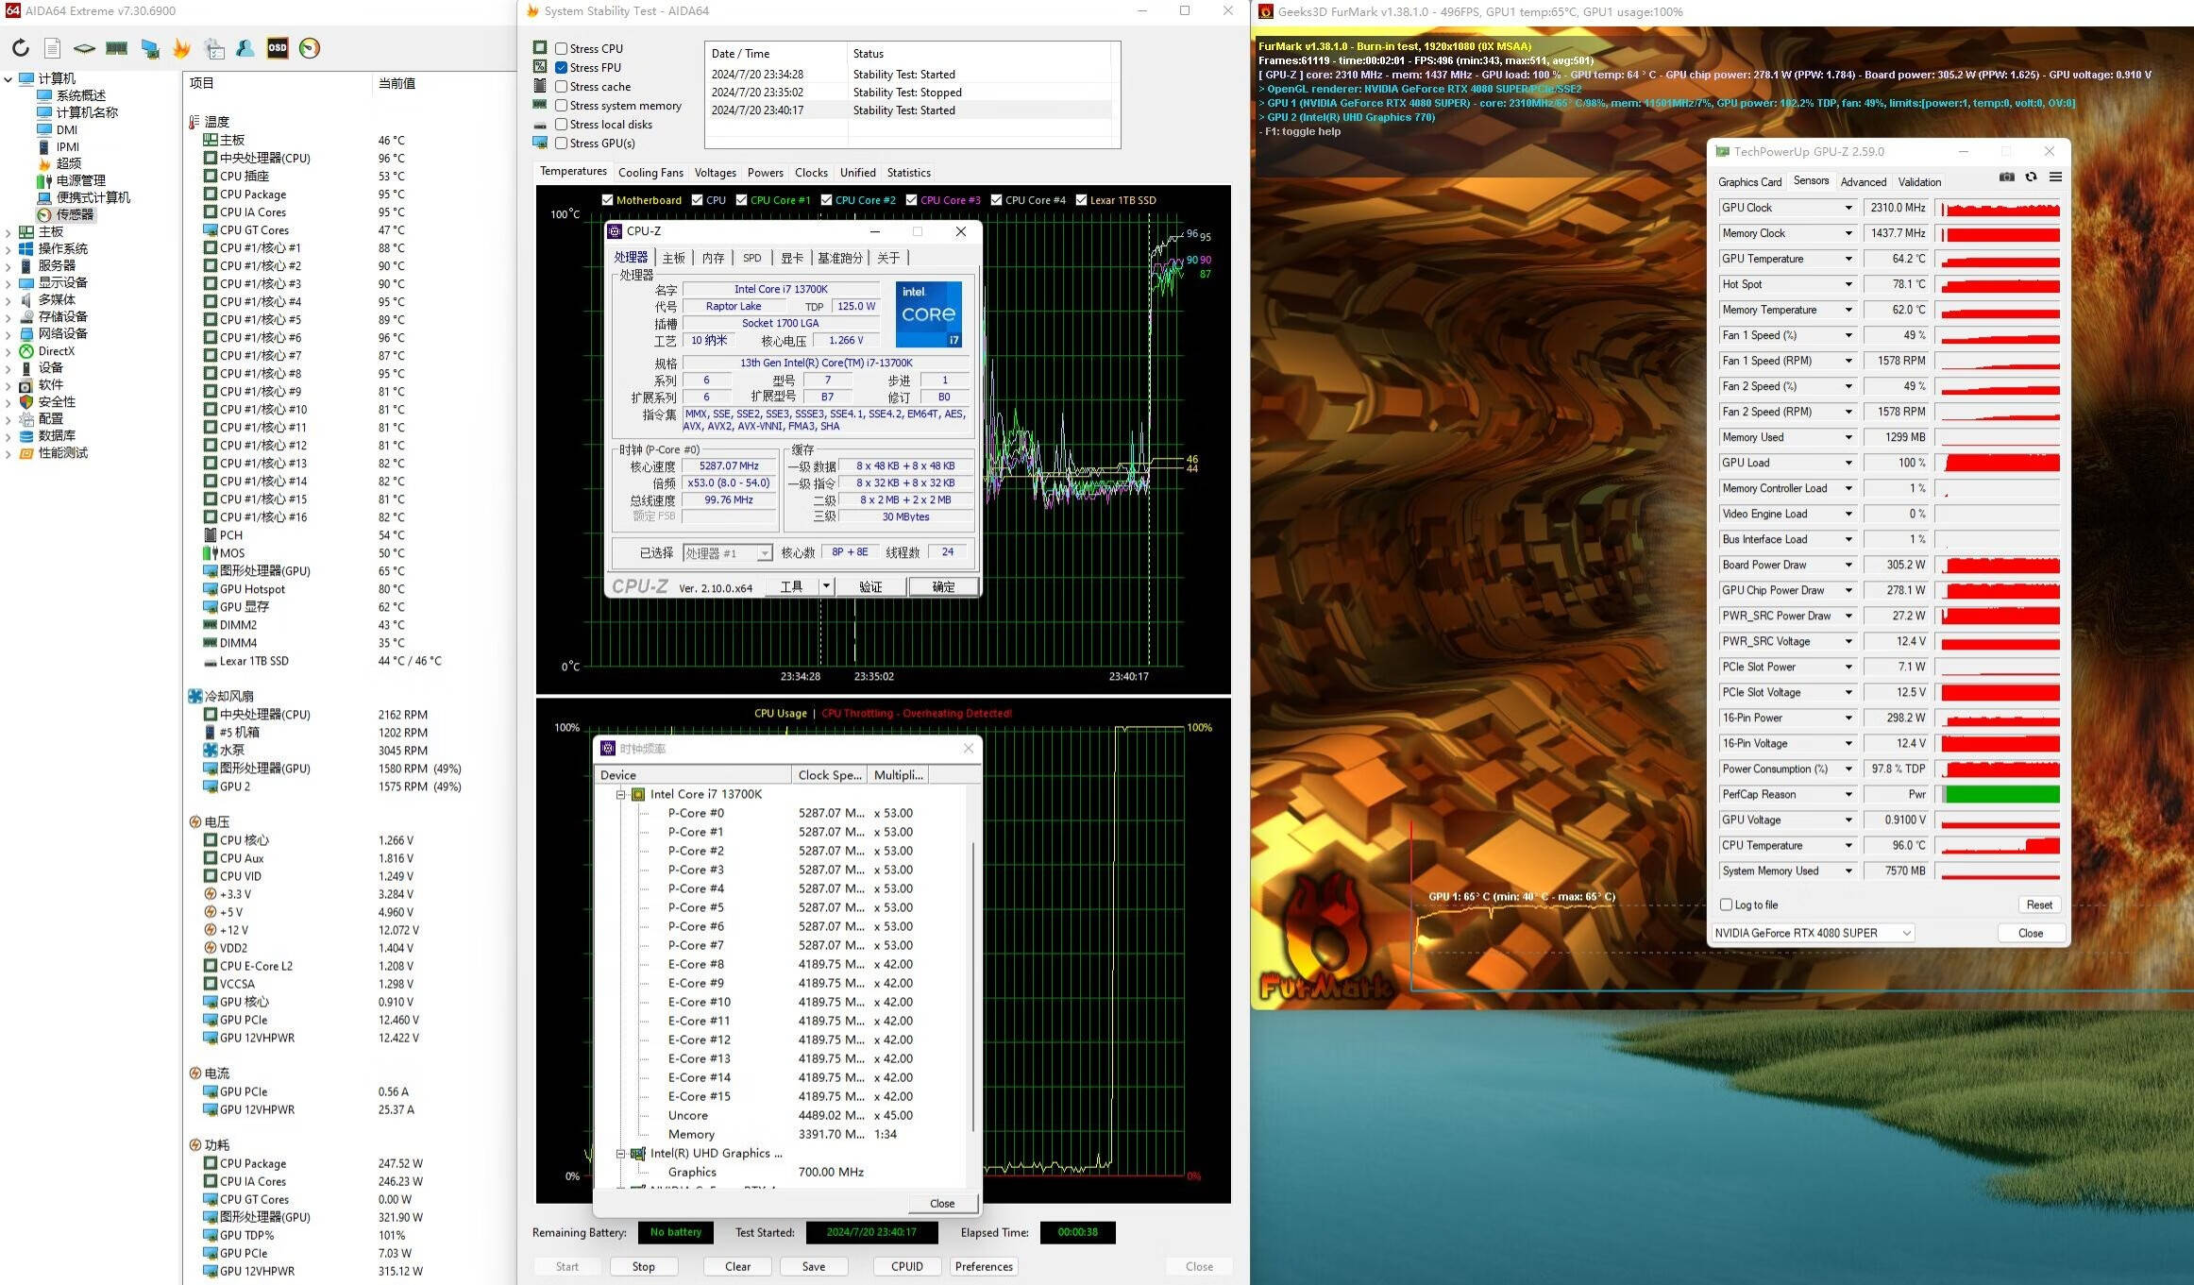Screen dimensions: 2194x1285
Task: Enable the Stress CPU checkbox
Action: [x=561, y=48]
